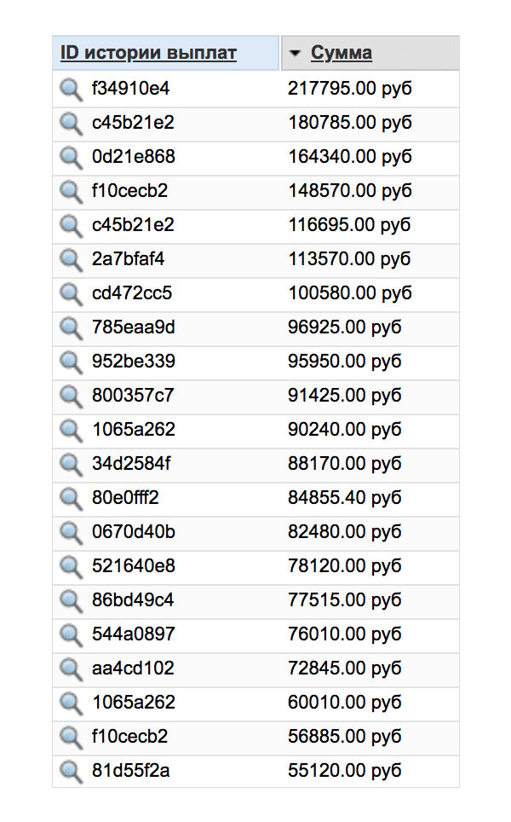Open details via magnifier for 0d21e868
The height and width of the screenshot is (822, 511).
tap(70, 157)
